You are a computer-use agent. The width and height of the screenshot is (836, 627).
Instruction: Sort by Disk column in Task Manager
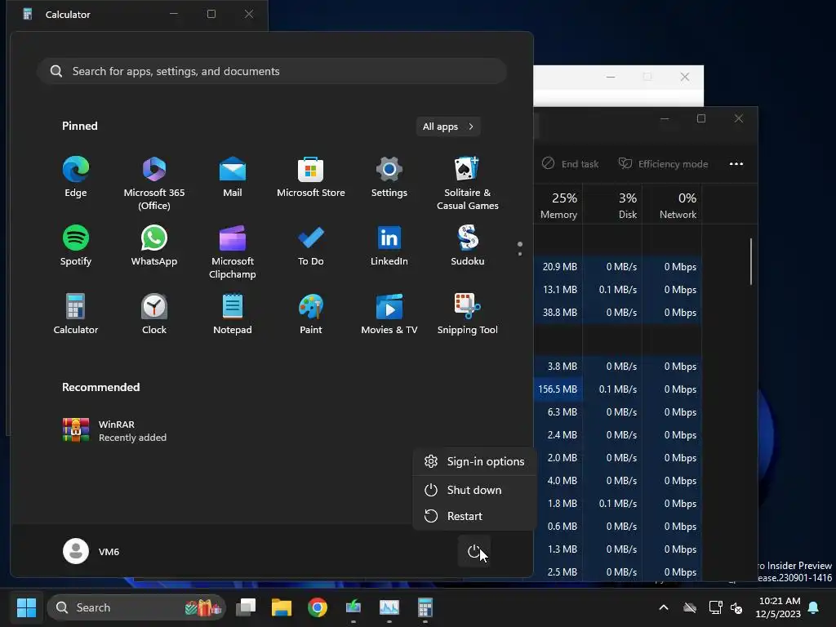point(612,205)
